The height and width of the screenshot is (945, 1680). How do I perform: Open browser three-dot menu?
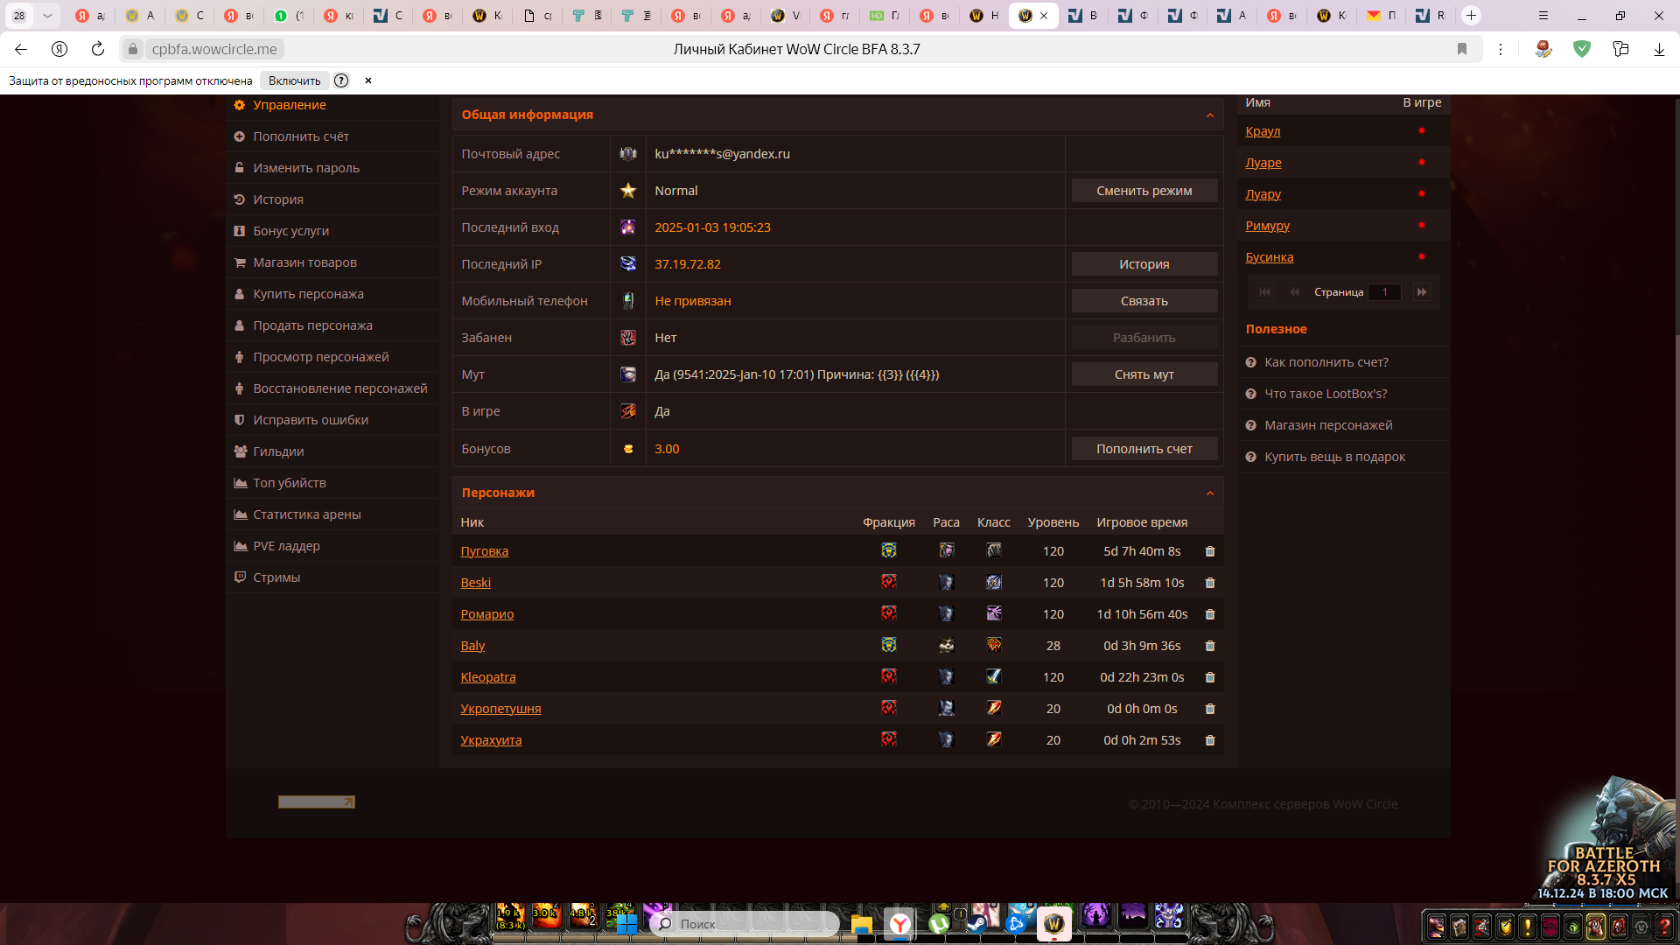[1501, 49]
